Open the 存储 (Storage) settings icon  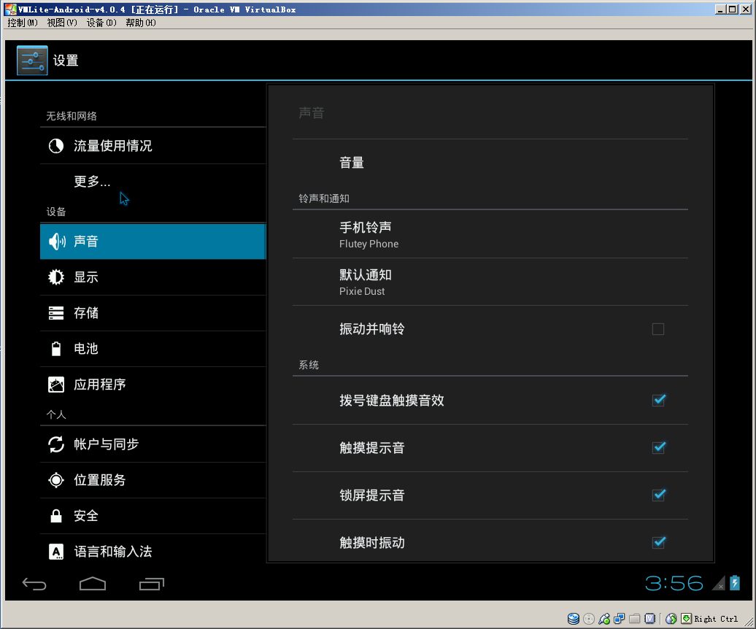click(x=56, y=312)
